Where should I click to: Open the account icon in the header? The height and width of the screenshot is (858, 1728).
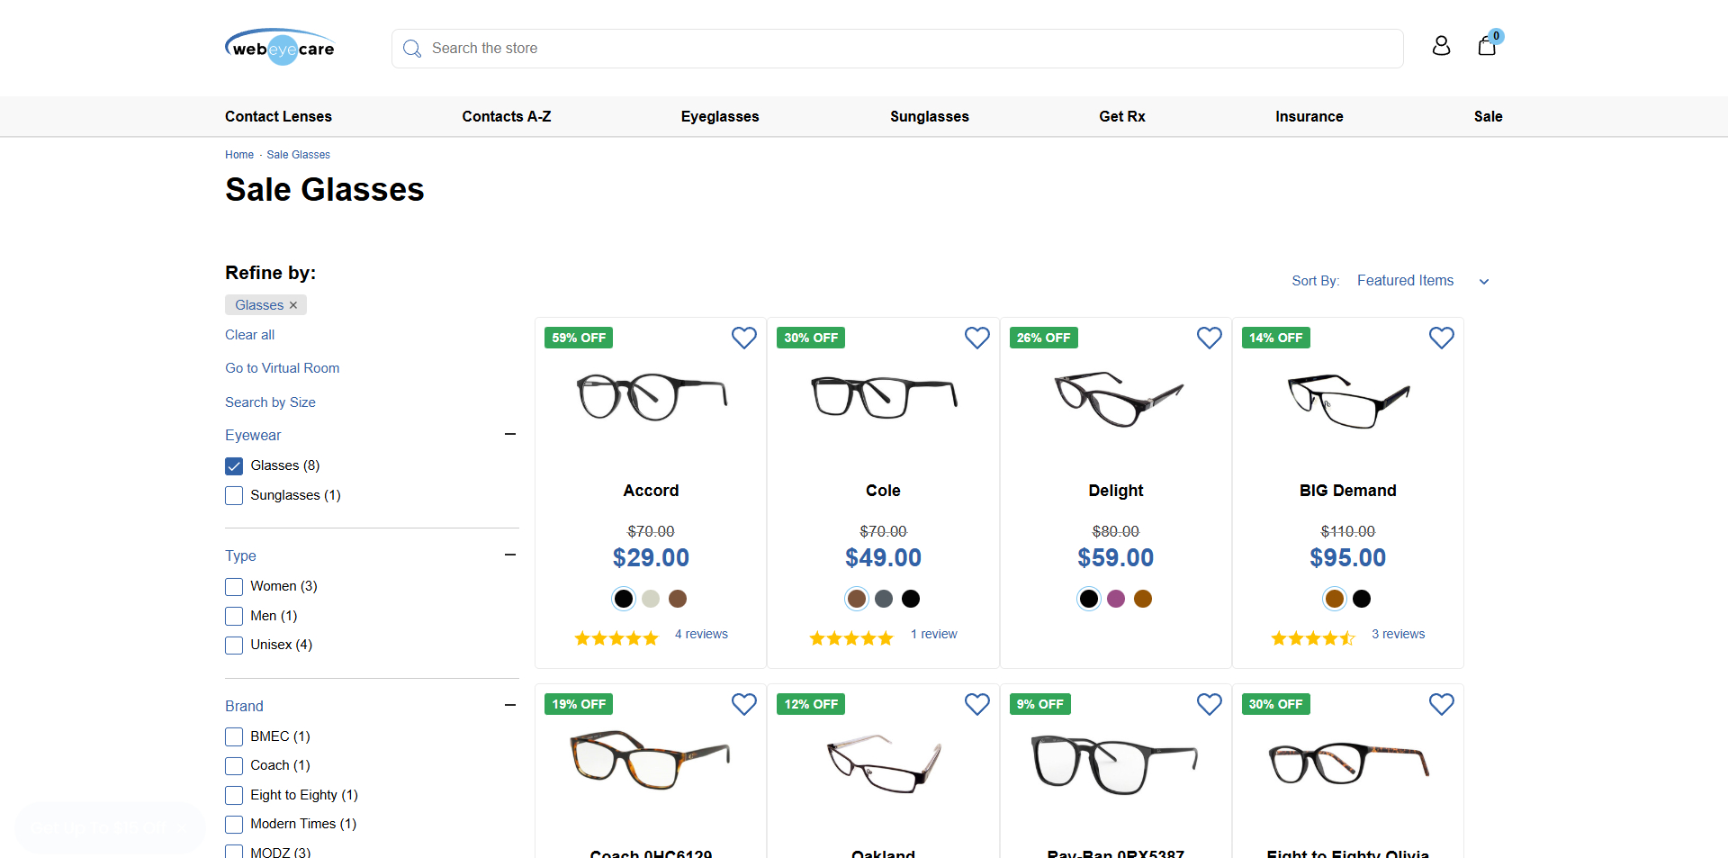click(1441, 45)
